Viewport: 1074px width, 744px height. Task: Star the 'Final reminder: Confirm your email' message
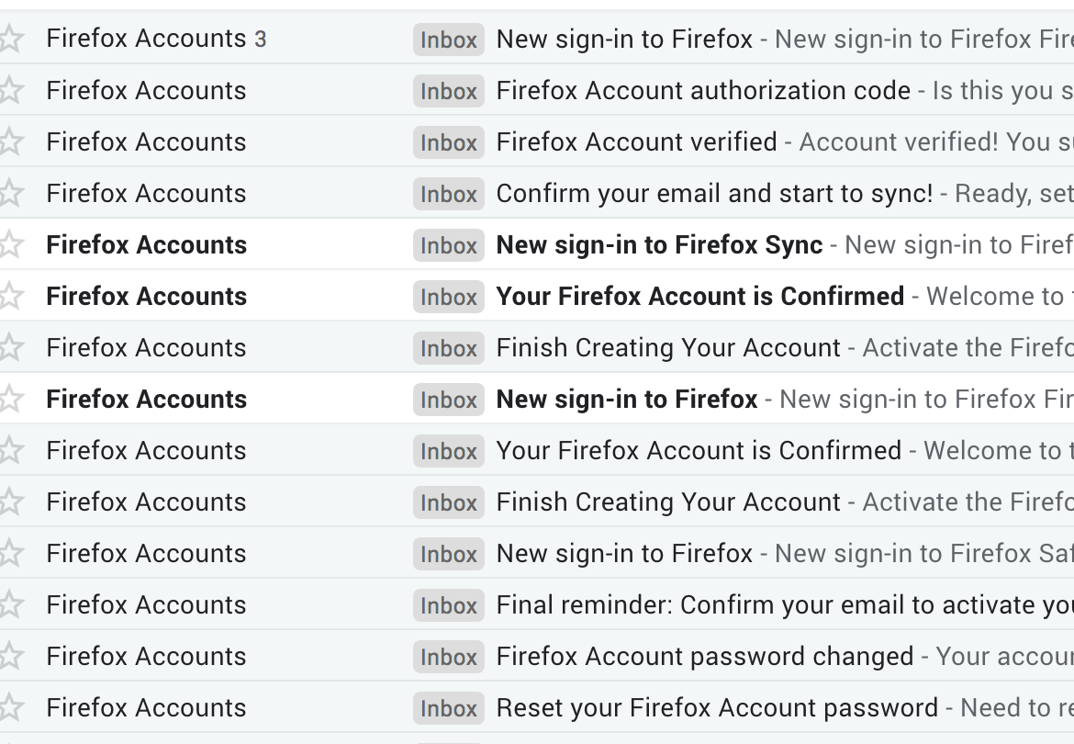(10, 604)
